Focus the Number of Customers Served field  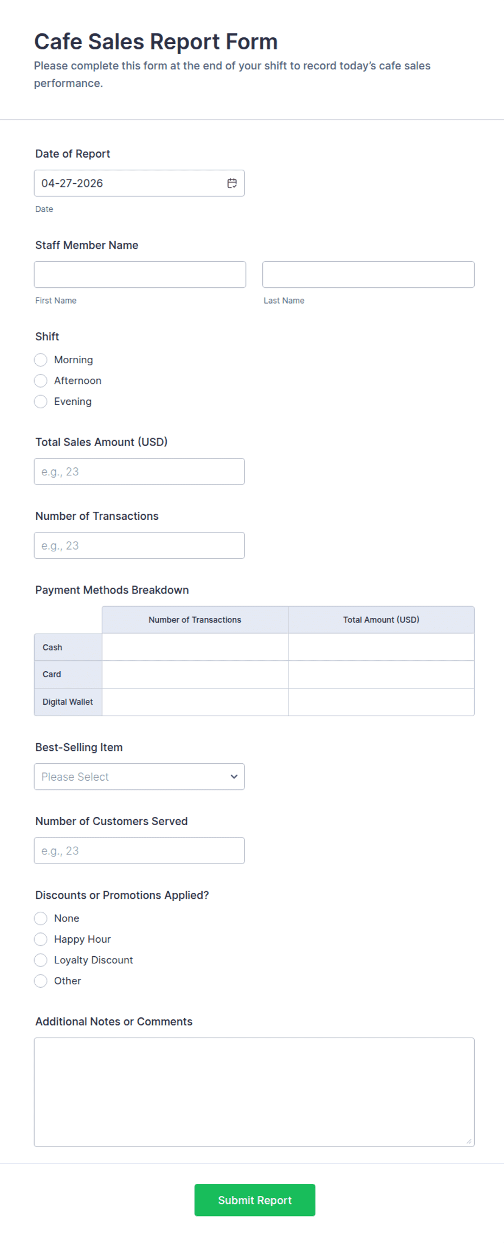point(139,851)
